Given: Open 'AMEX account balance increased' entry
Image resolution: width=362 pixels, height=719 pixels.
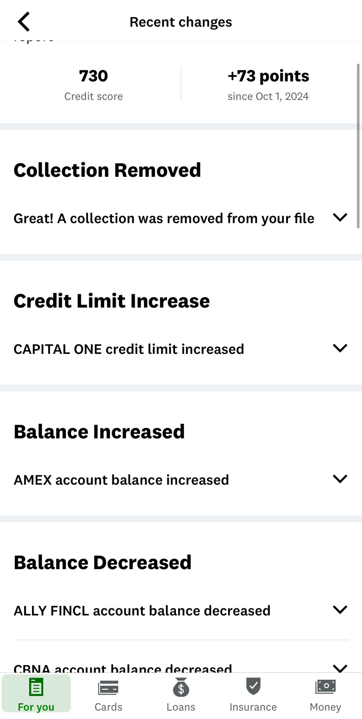Looking at the screenshot, I should tap(121, 480).
